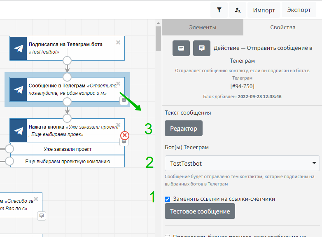Switch to the Элементы tab
Screen dimensions: 322x237
[203, 28]
